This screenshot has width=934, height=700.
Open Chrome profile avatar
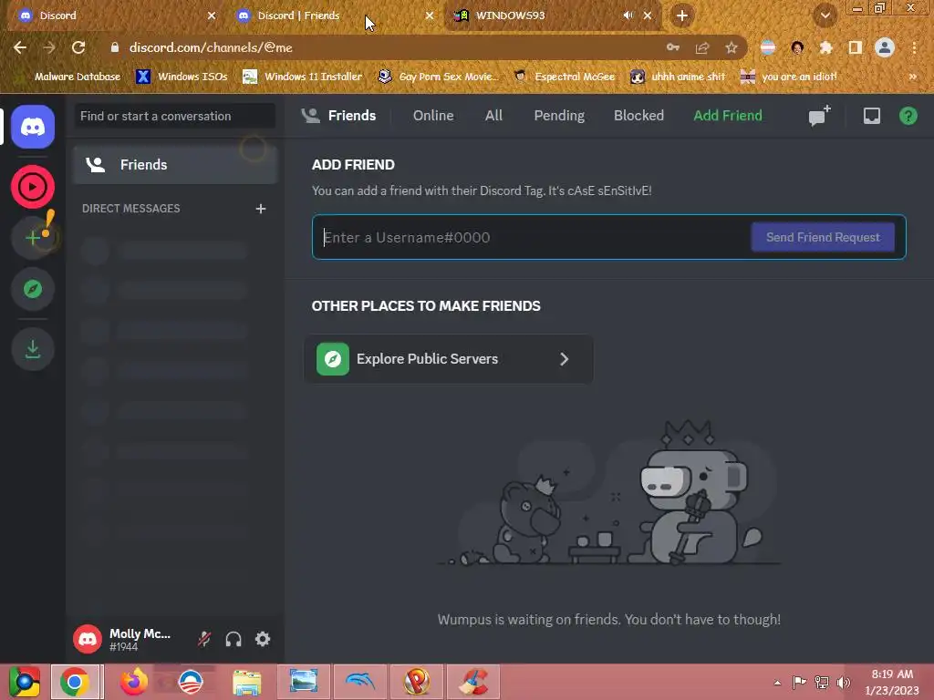(x=885, y=47)
